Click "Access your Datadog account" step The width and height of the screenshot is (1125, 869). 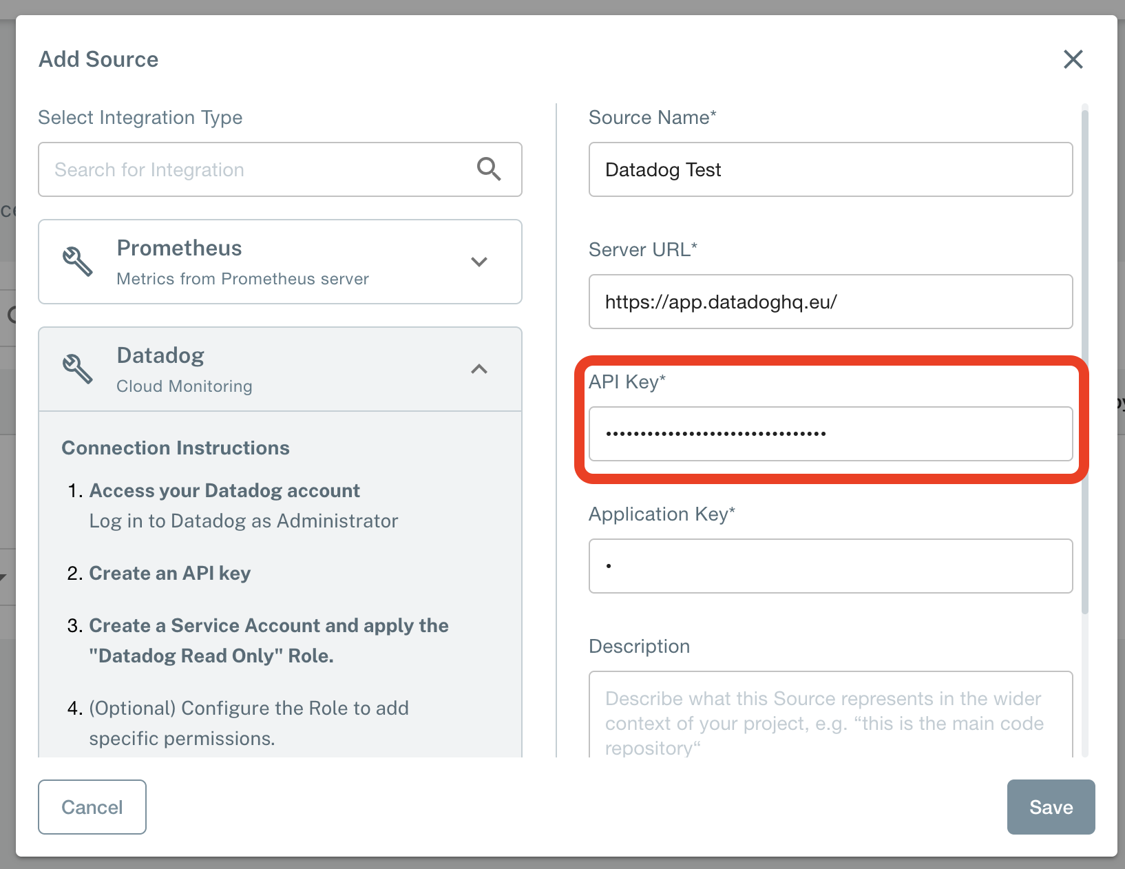tap(224, 490)
